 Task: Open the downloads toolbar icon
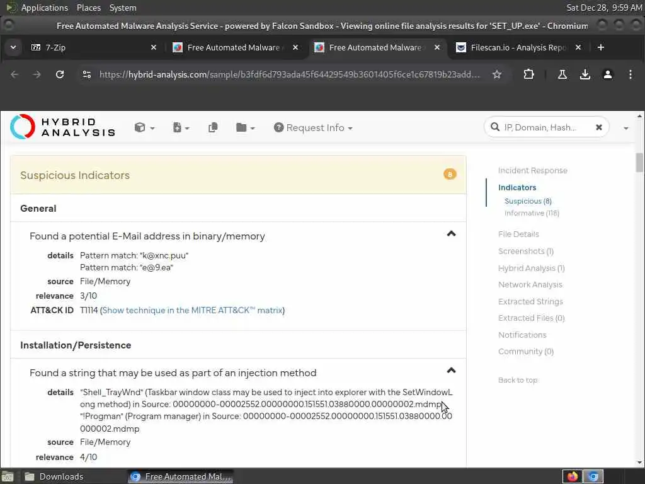coord(585,74)
